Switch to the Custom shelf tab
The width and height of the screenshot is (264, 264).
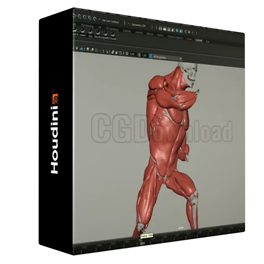pos(127,31)
